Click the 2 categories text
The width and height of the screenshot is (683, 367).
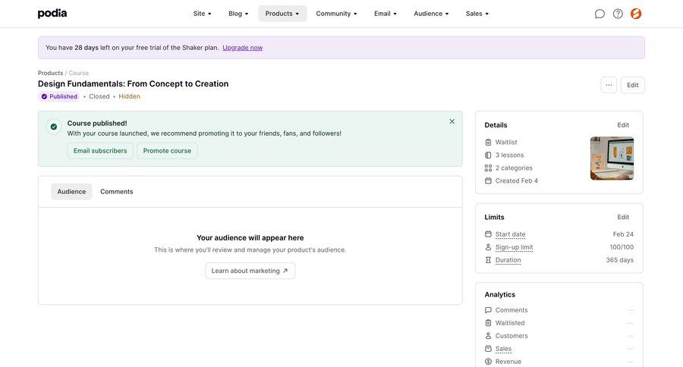click(514, 168)
